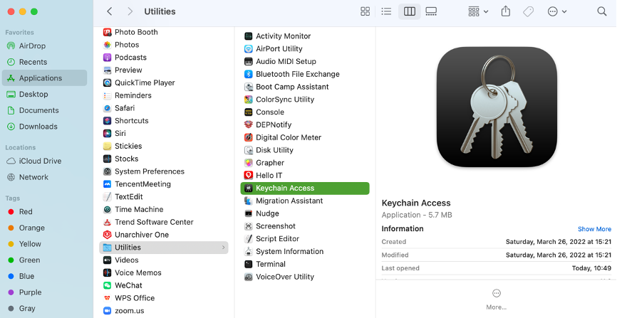The width and height of the screenshot is (617, 318).
Task: Click the large Keychain Access preview image
Action: tap(497, 107)
